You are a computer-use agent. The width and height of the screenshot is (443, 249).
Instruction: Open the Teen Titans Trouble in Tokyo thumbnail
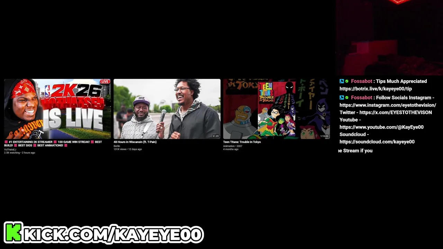[277, 109]
